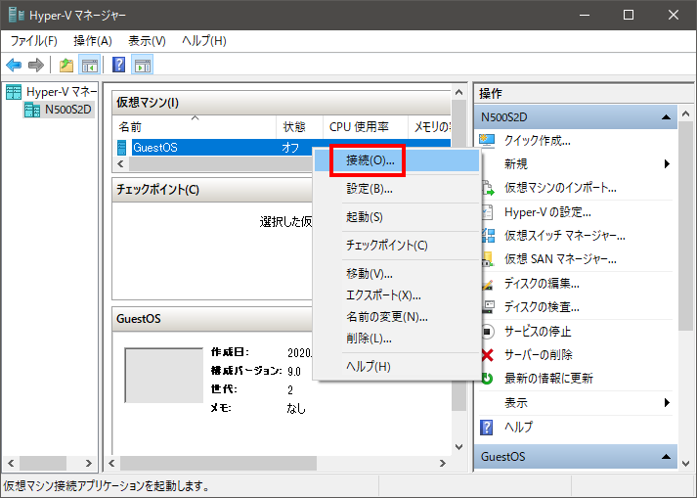Select the GuestOS row in virtual machine list
This screenshot has width=697, height=498.
click(282, 148)
